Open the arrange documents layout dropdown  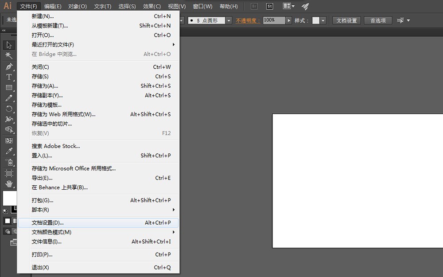[x=289, y=7]
